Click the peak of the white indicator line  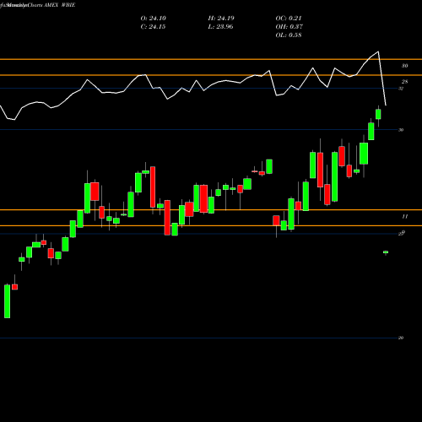point(378,51)
